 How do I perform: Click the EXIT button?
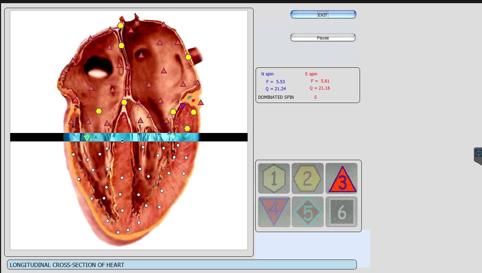tap(323, 14)
